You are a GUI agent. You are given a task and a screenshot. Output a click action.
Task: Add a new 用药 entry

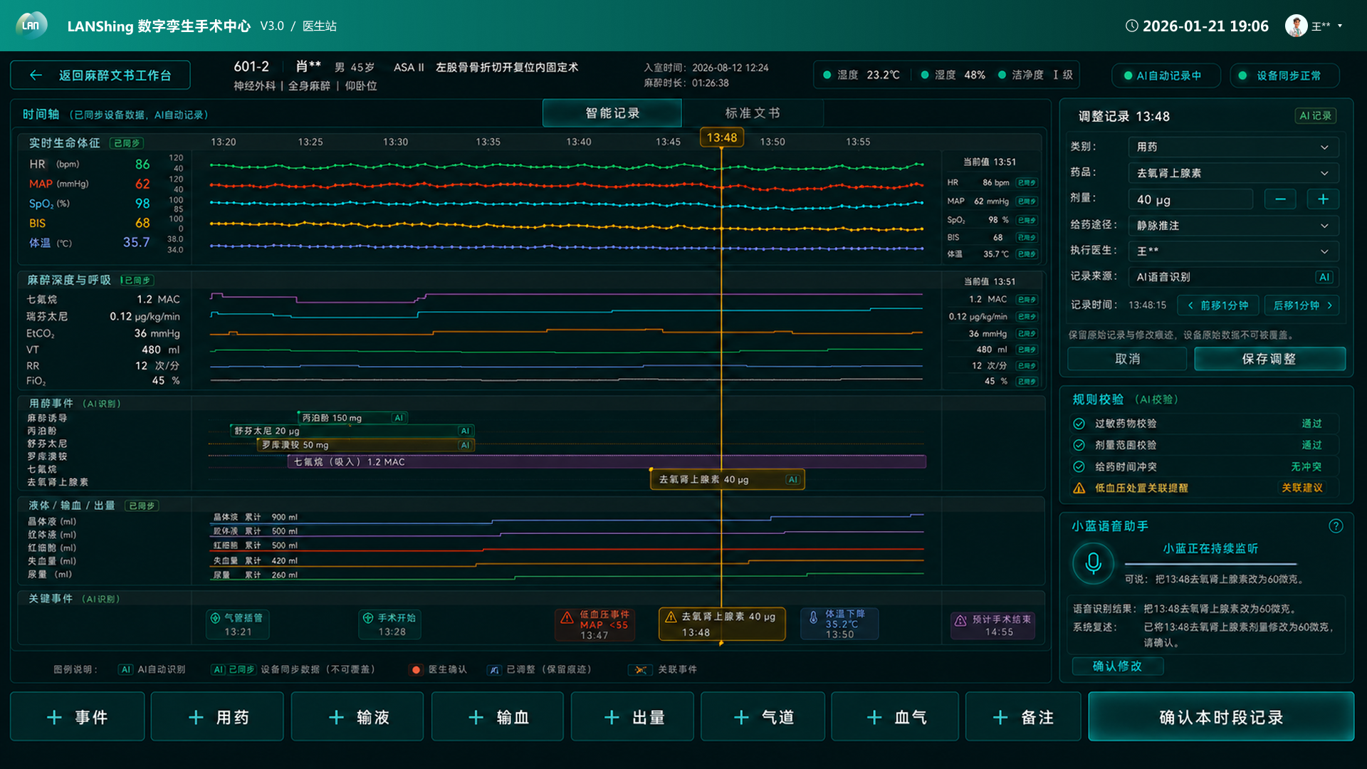(x=218, y=717)
